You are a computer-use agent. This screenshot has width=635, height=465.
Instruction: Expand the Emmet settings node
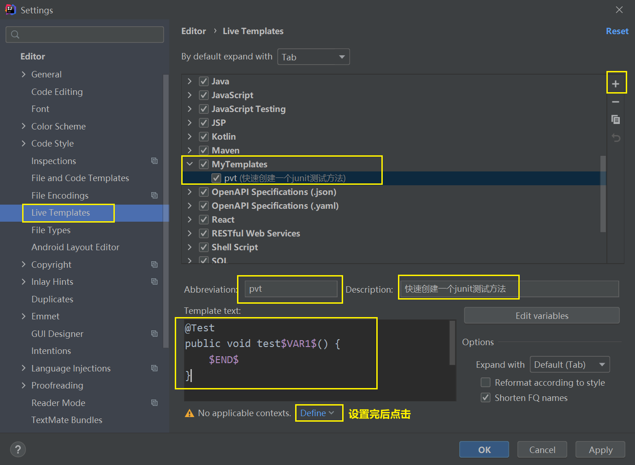[x=24, y=316]
